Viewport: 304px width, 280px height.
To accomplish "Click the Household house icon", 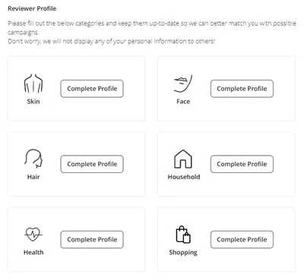I will (183, 159).
